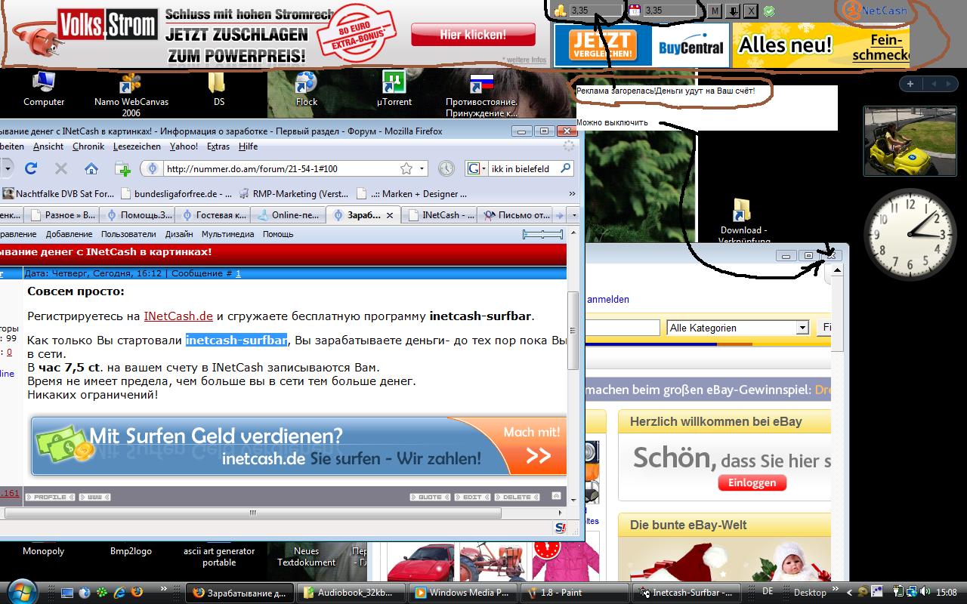Screen dimensions: 967x604
Task: Go to Firefox home page
Action: [91, 168]
